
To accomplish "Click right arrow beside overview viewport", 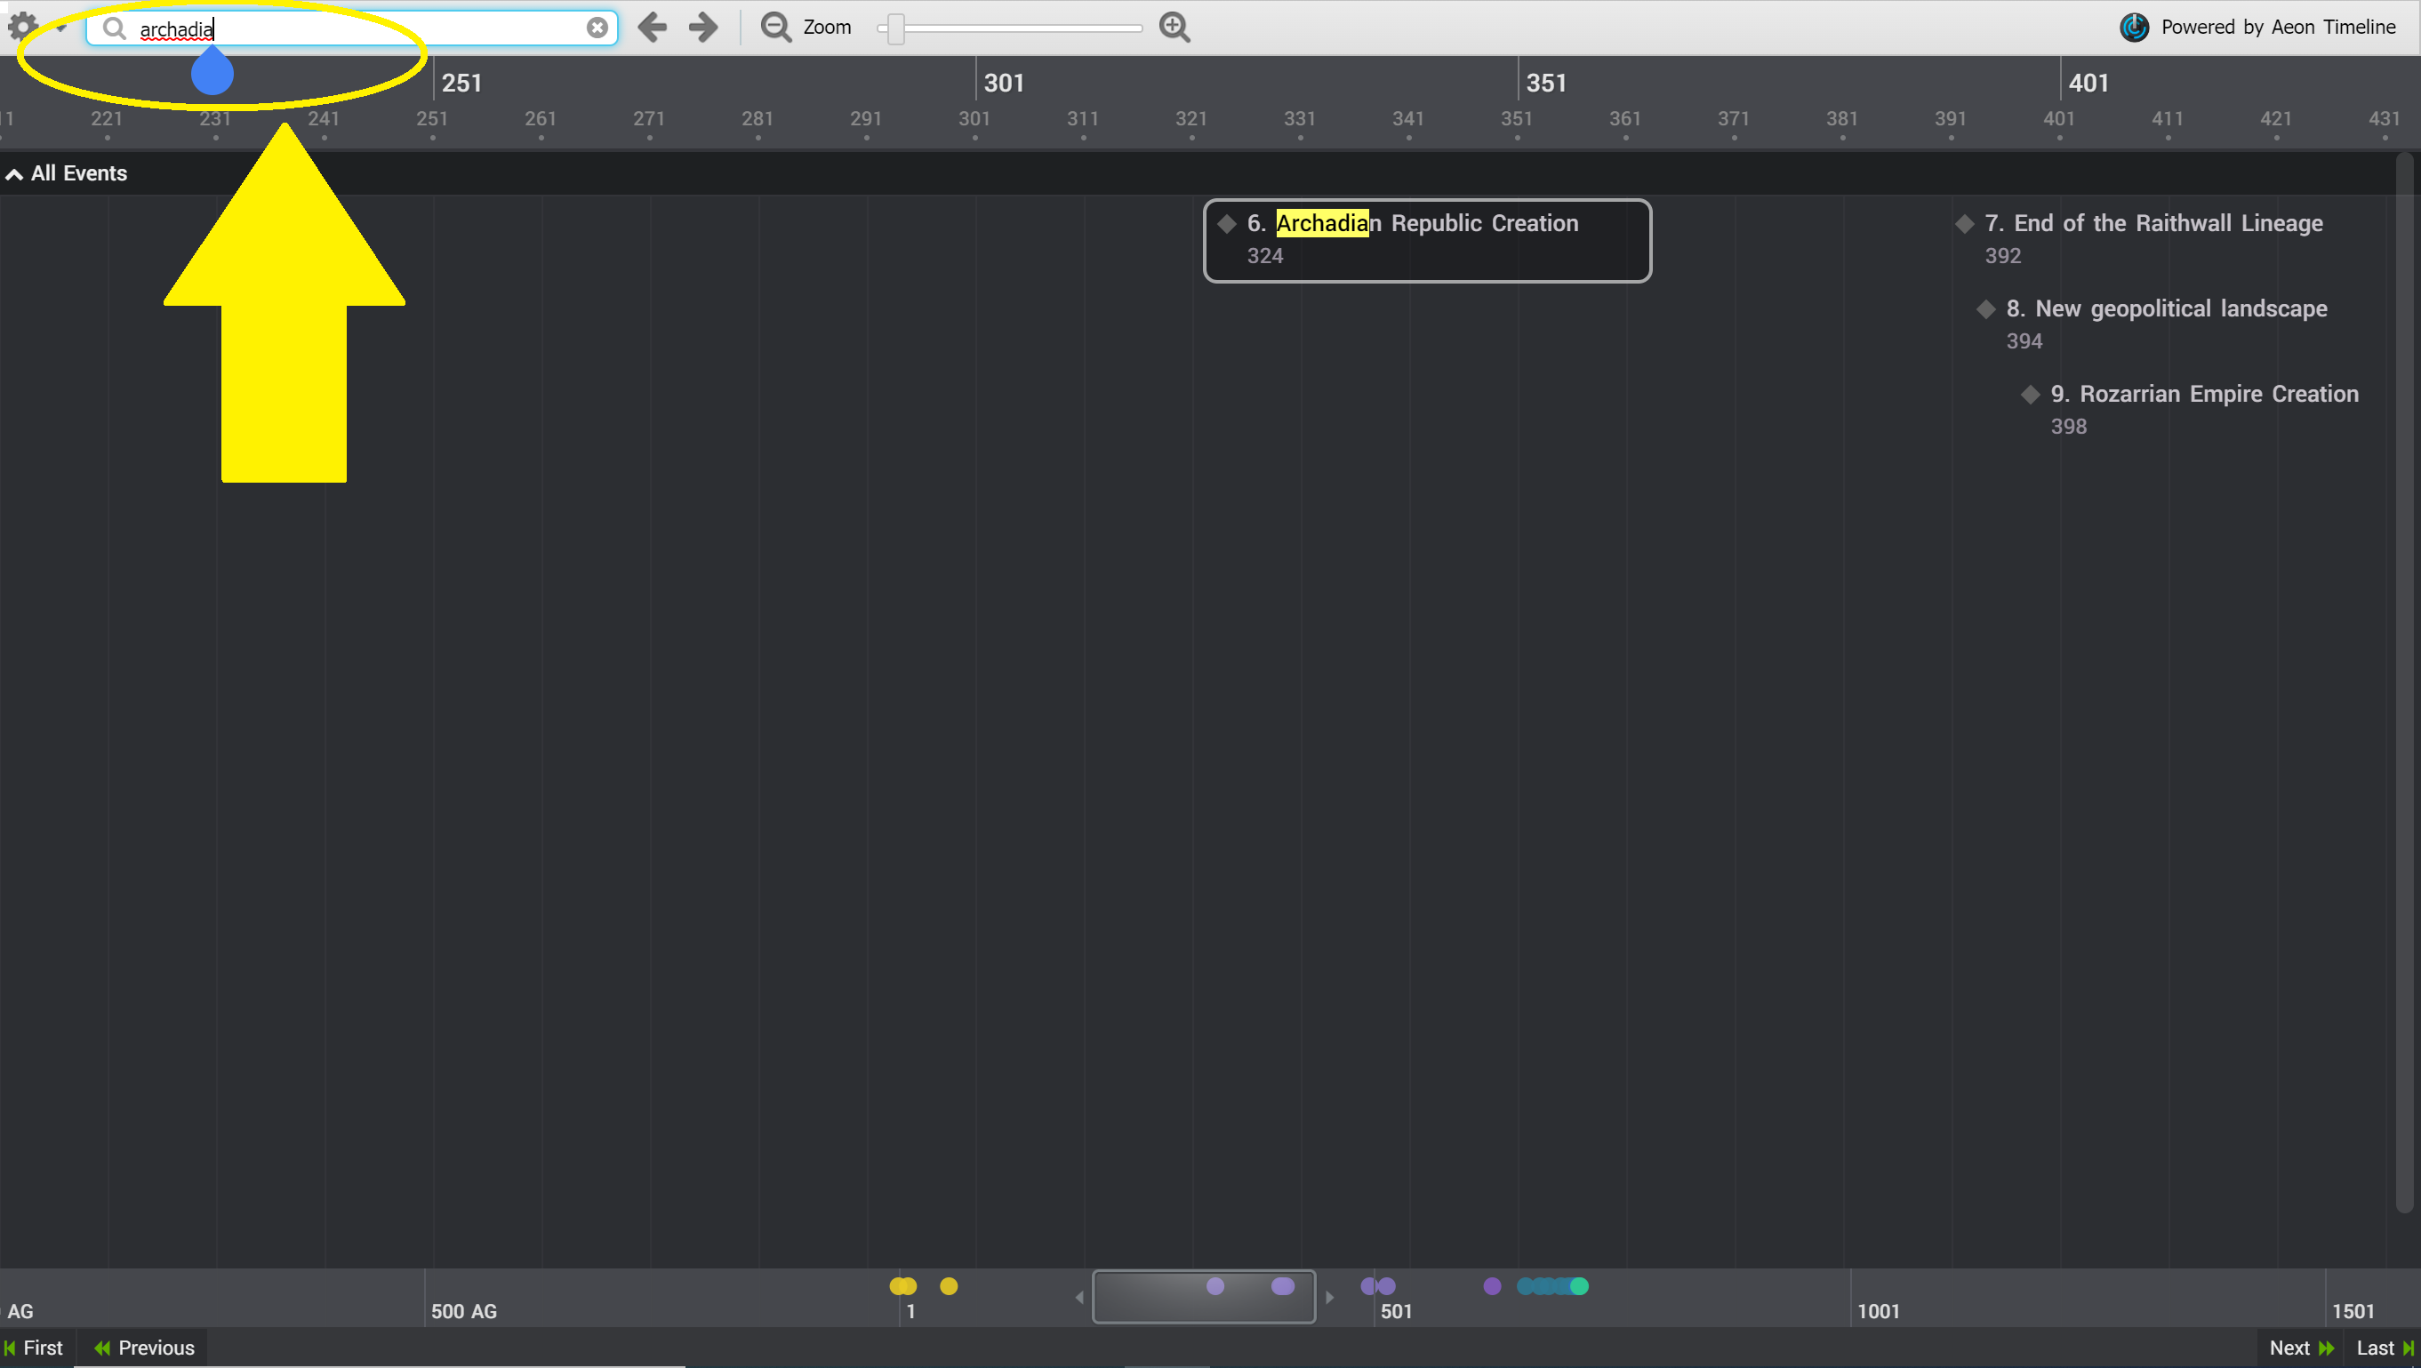I will [1330, 1298].
